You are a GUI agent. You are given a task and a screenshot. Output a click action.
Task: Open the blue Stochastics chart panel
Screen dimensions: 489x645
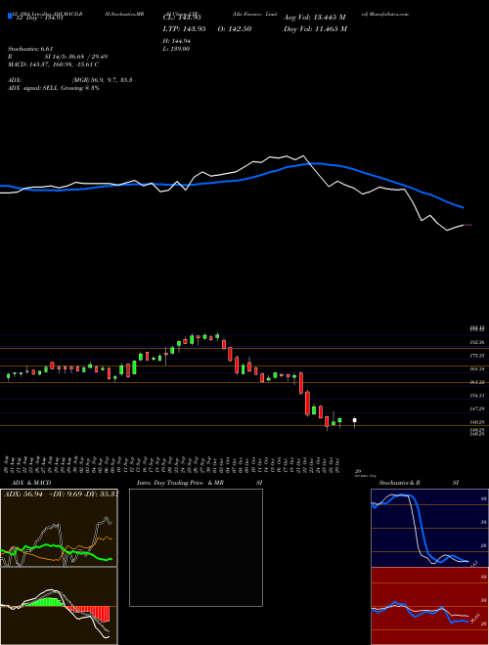tap(429, 528)
